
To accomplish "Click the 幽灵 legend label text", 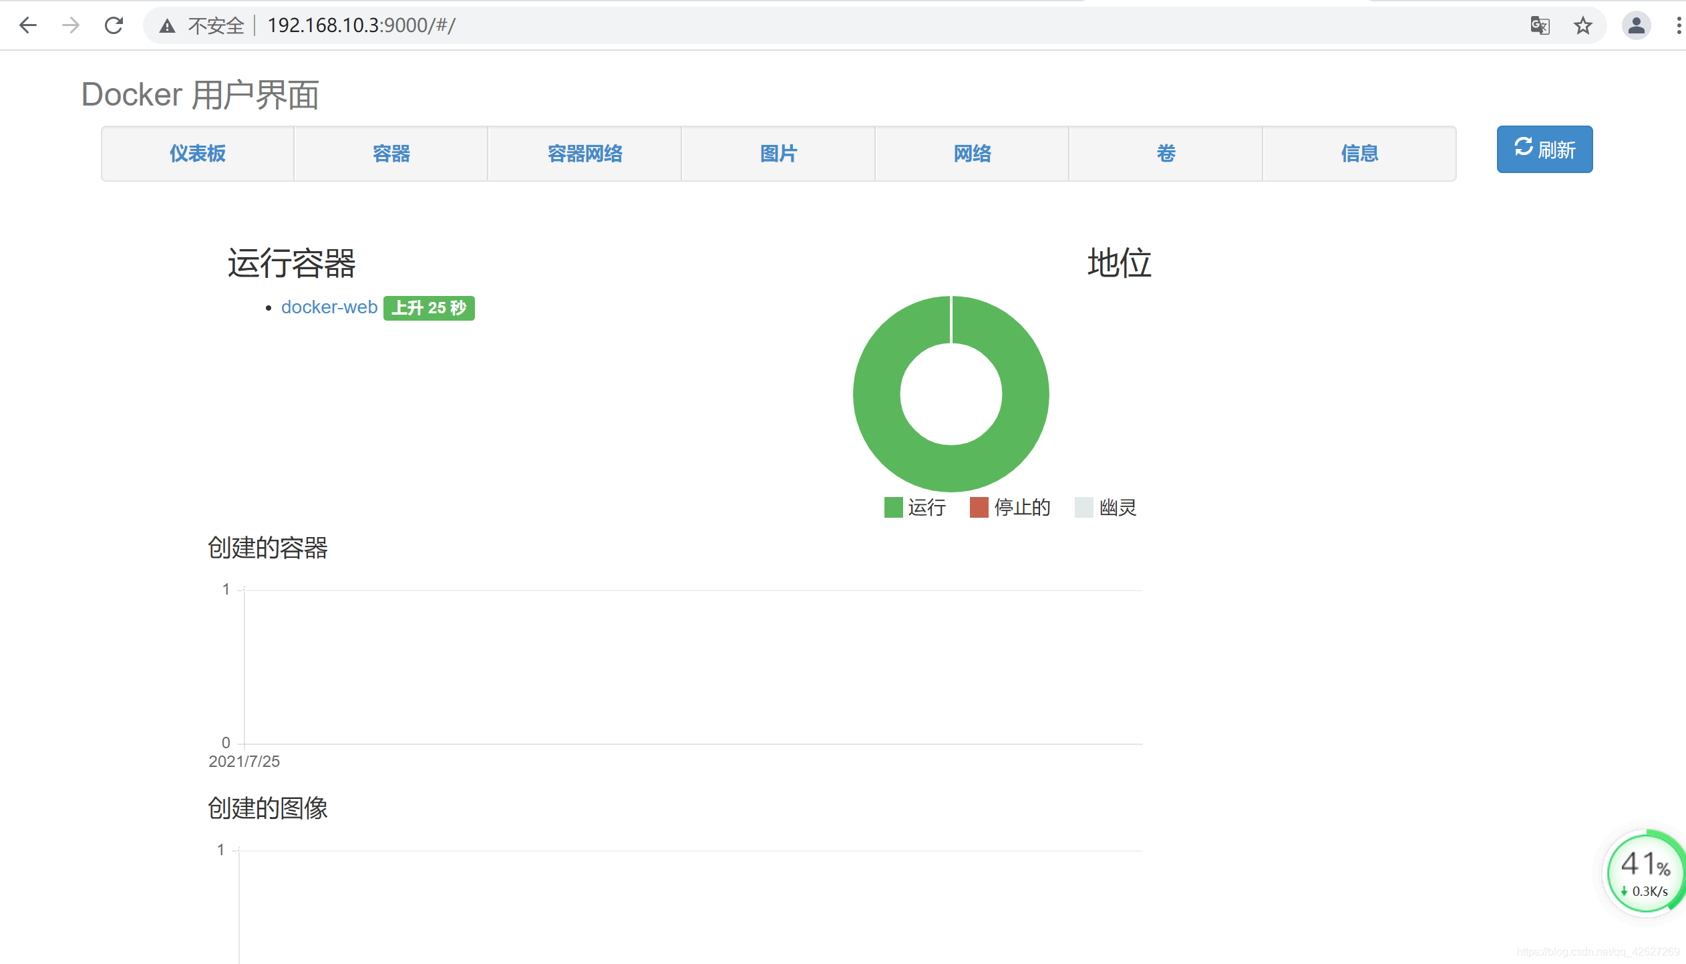I will pyautogui.click(x=1118, y=508).
